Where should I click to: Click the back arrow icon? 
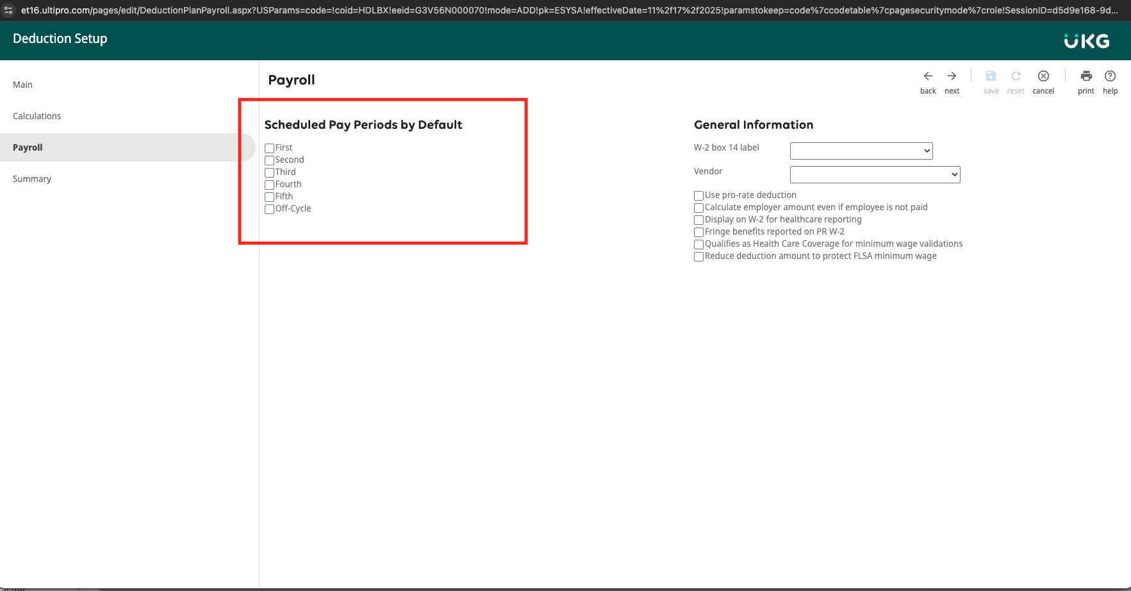[x=928, y=76]
